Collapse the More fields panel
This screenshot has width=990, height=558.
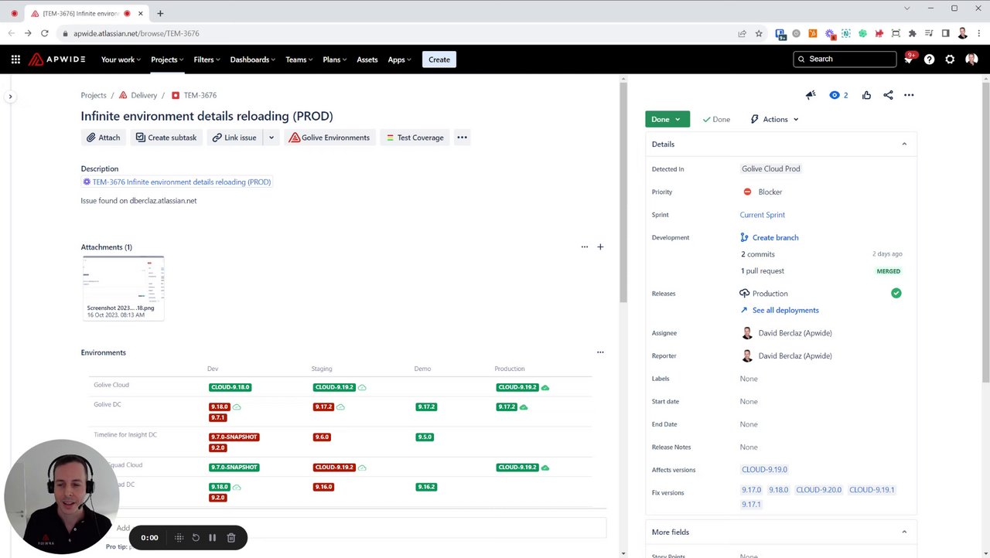904,532
